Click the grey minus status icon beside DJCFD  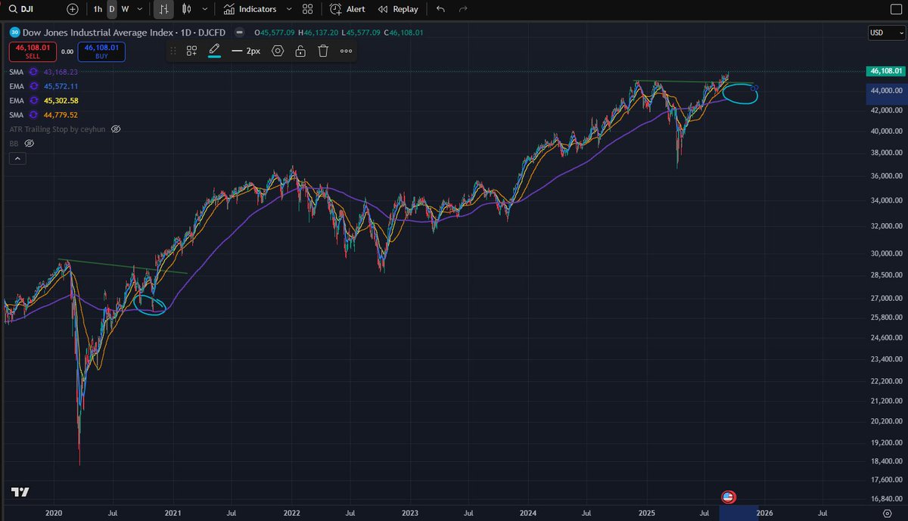tap(239, 33)
